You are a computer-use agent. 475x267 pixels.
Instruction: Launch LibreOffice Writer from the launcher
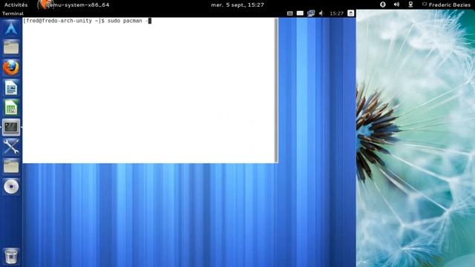coord(11,88)
